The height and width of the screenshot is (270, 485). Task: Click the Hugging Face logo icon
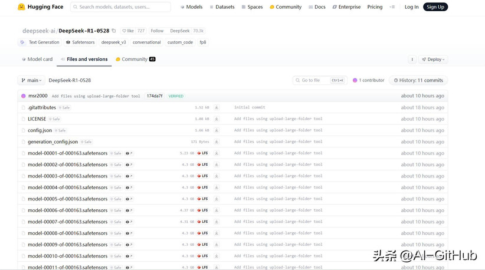[21, 7]
